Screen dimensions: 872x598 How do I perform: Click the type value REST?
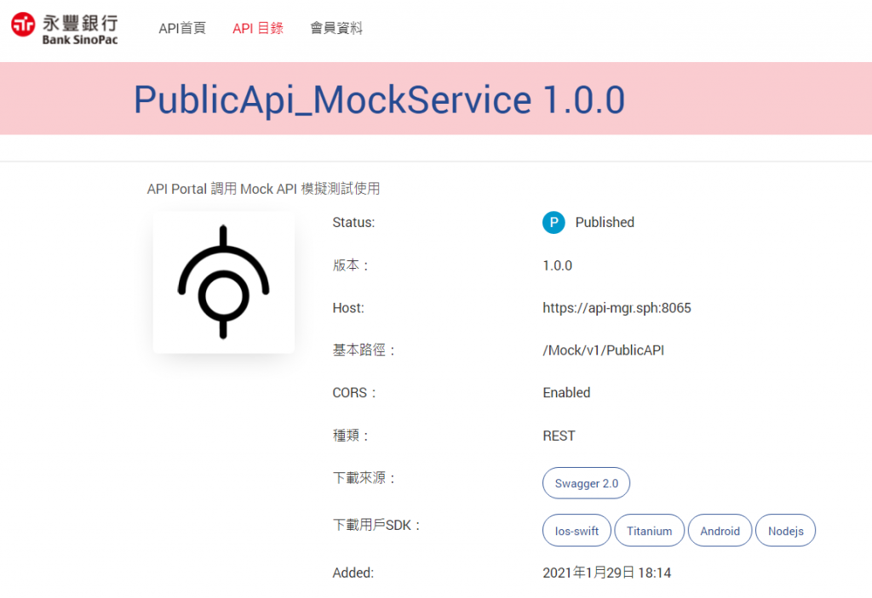pos(559,436)
